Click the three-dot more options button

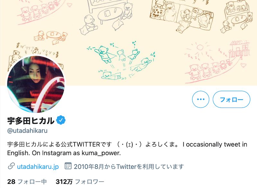200,99
